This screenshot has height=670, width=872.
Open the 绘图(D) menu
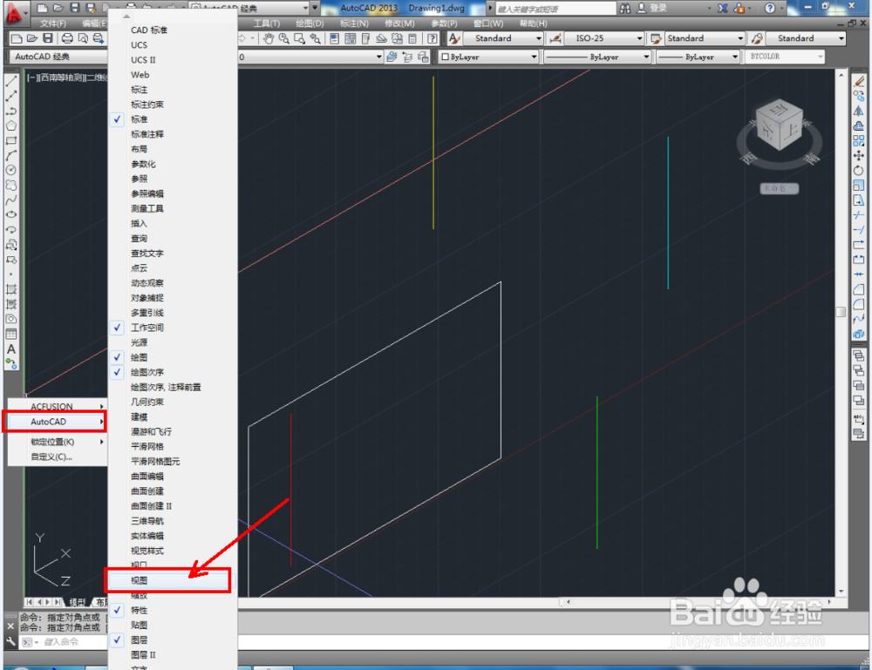(310, 24)
